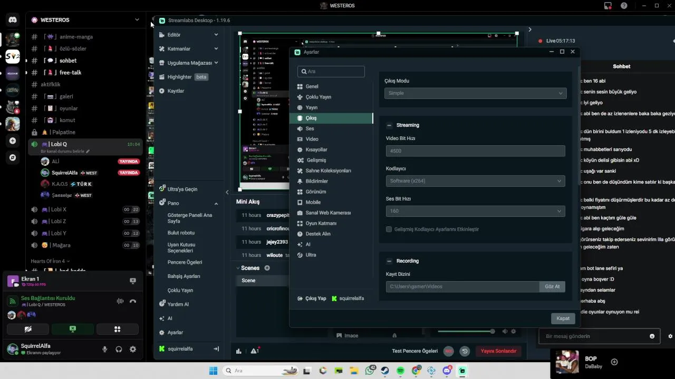Toggle Discord camera button
Viewport: 675px width, 379px height.
pos(28,329)
